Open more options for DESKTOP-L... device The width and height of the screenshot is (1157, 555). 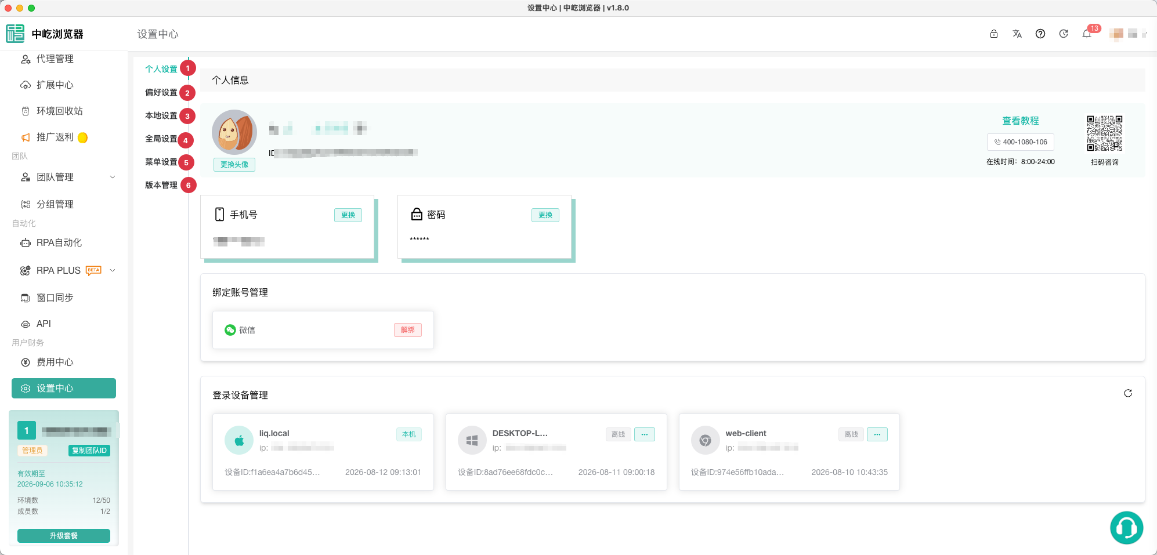click(645, 434)
